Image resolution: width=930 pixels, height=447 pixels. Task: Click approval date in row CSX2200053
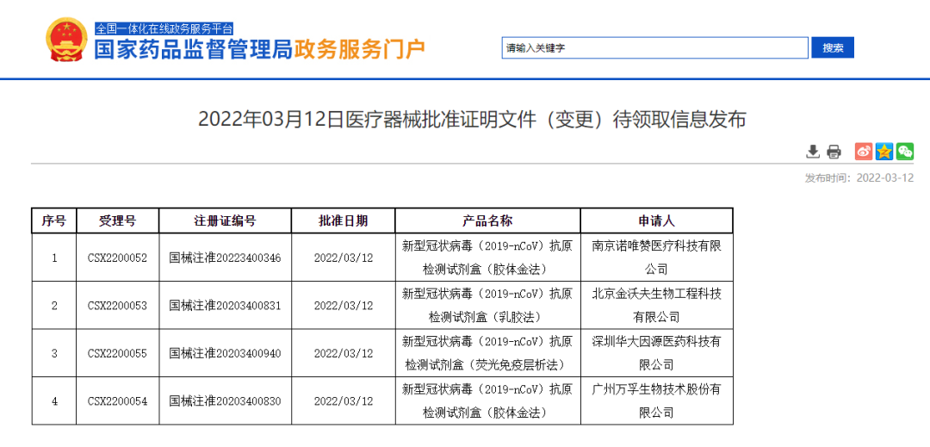(343, 305)
